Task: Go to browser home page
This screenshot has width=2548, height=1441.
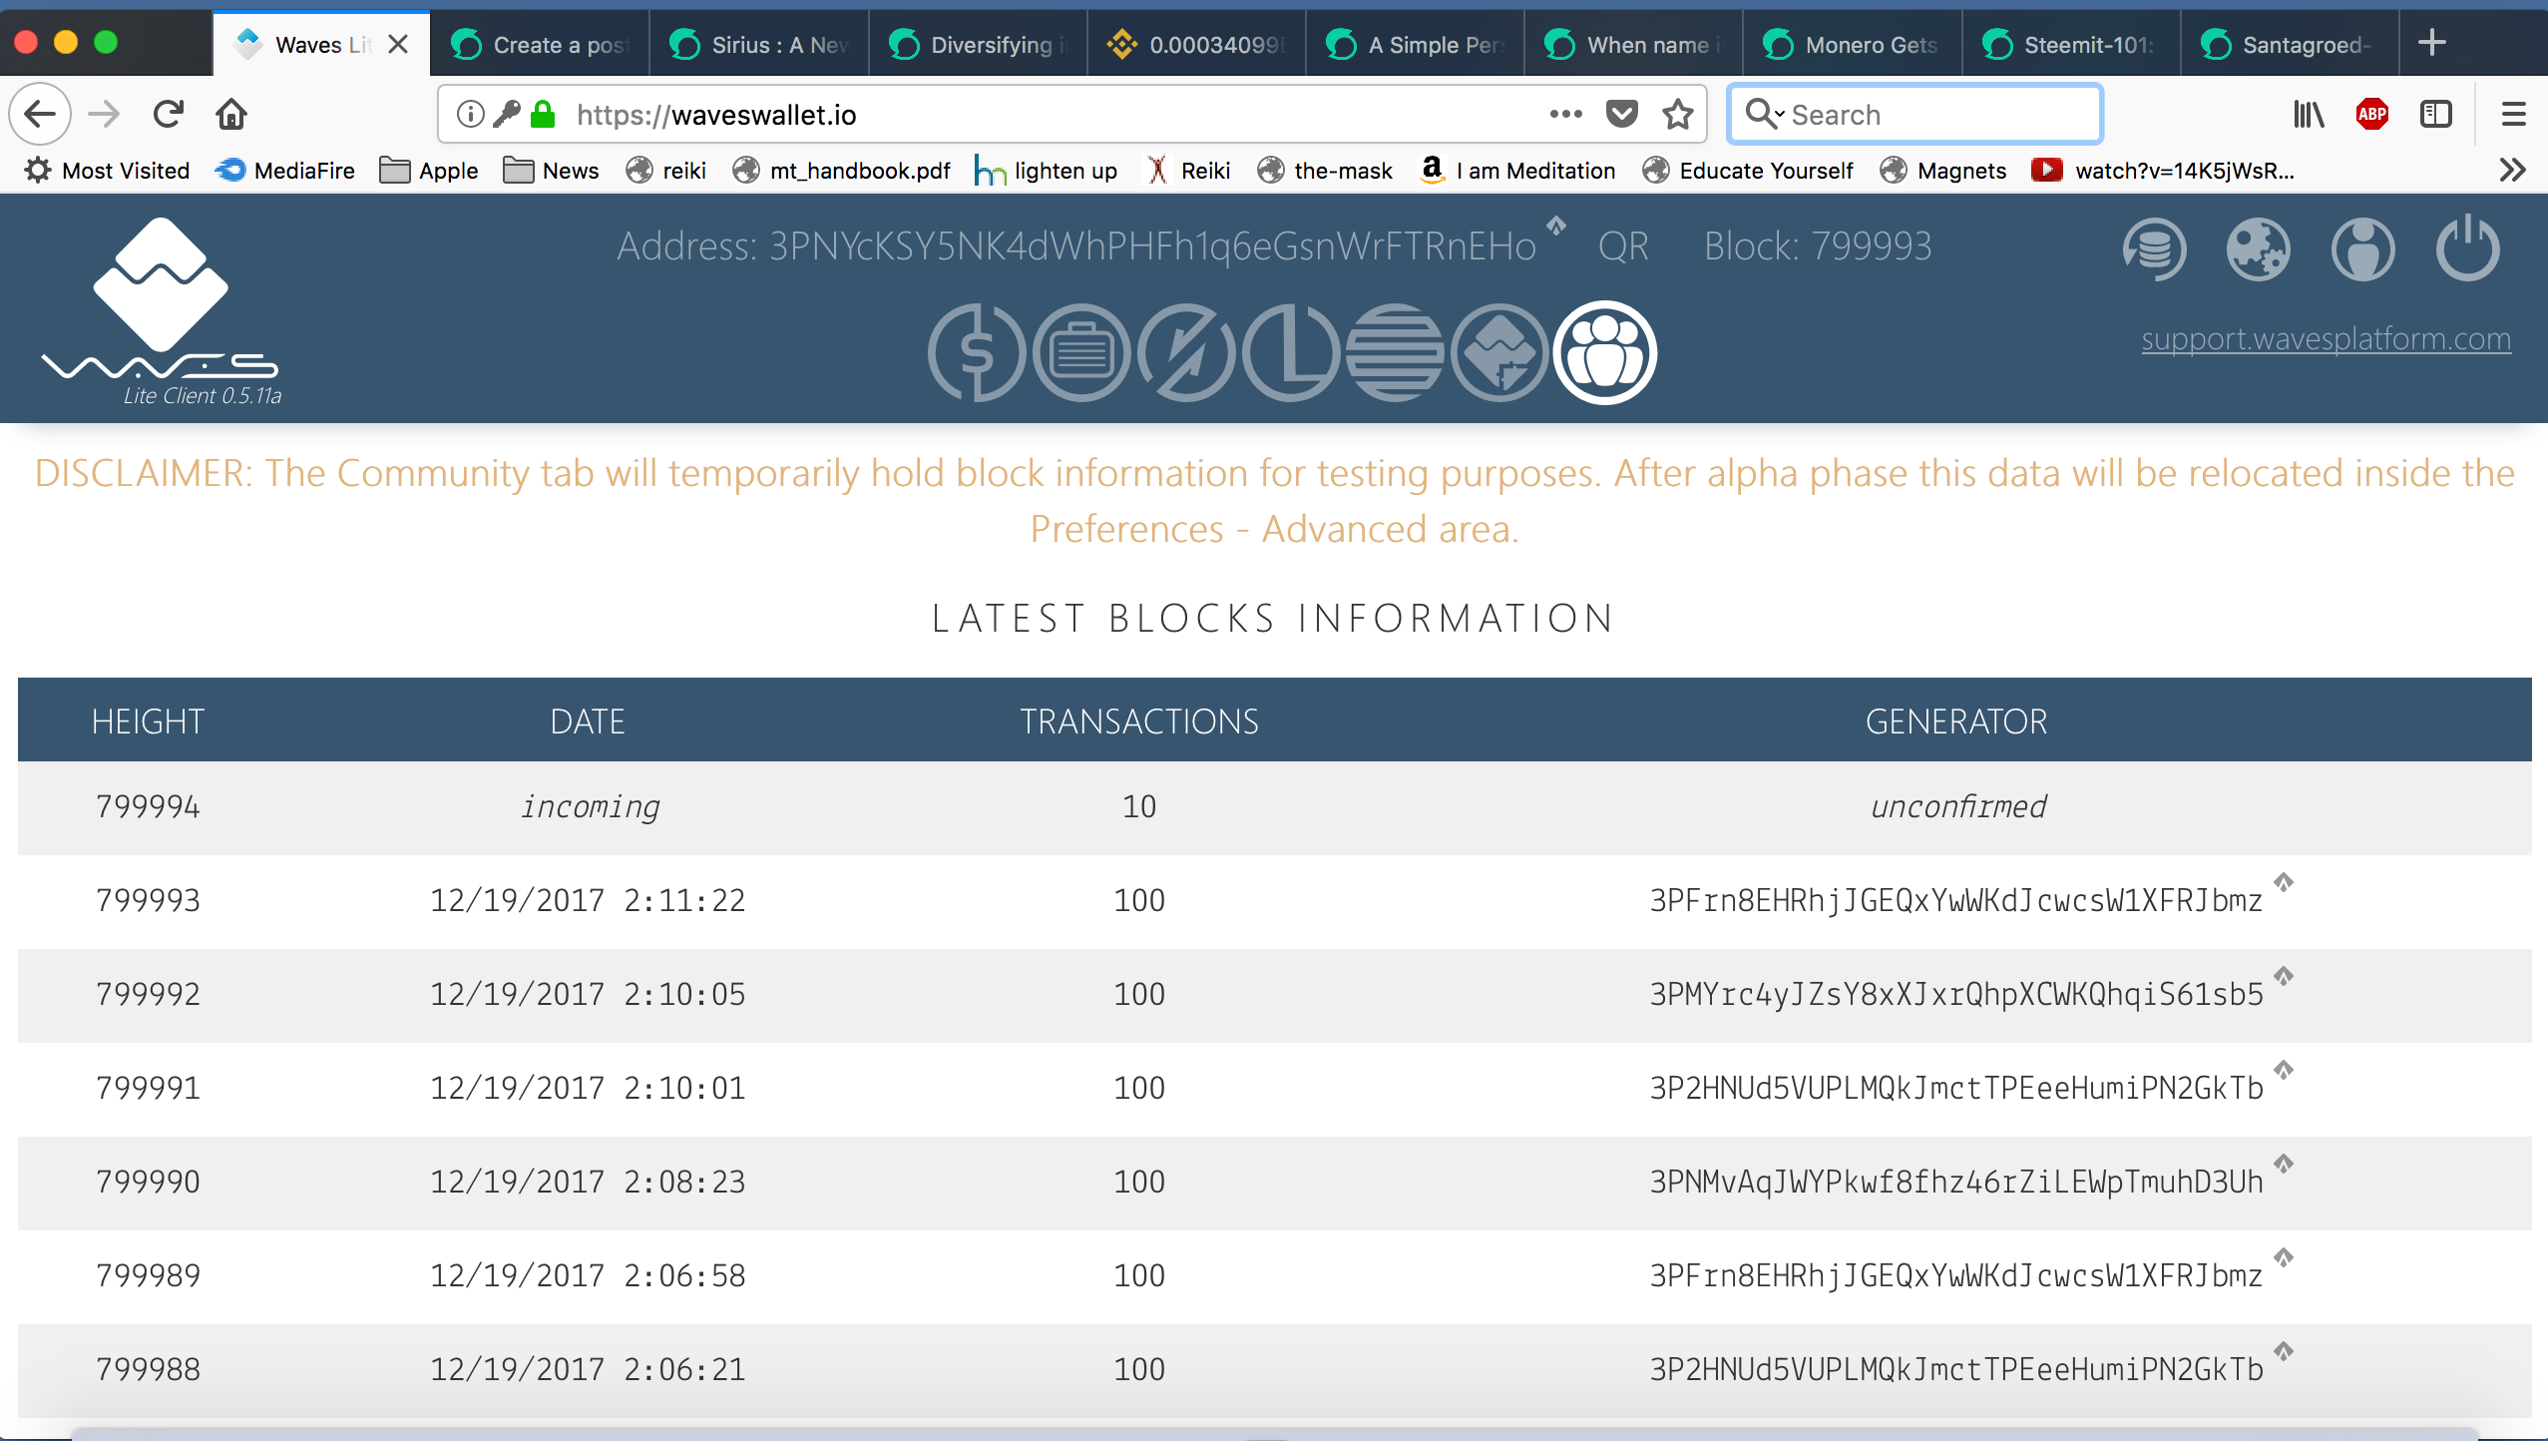Action: click(x=231, y=114)
